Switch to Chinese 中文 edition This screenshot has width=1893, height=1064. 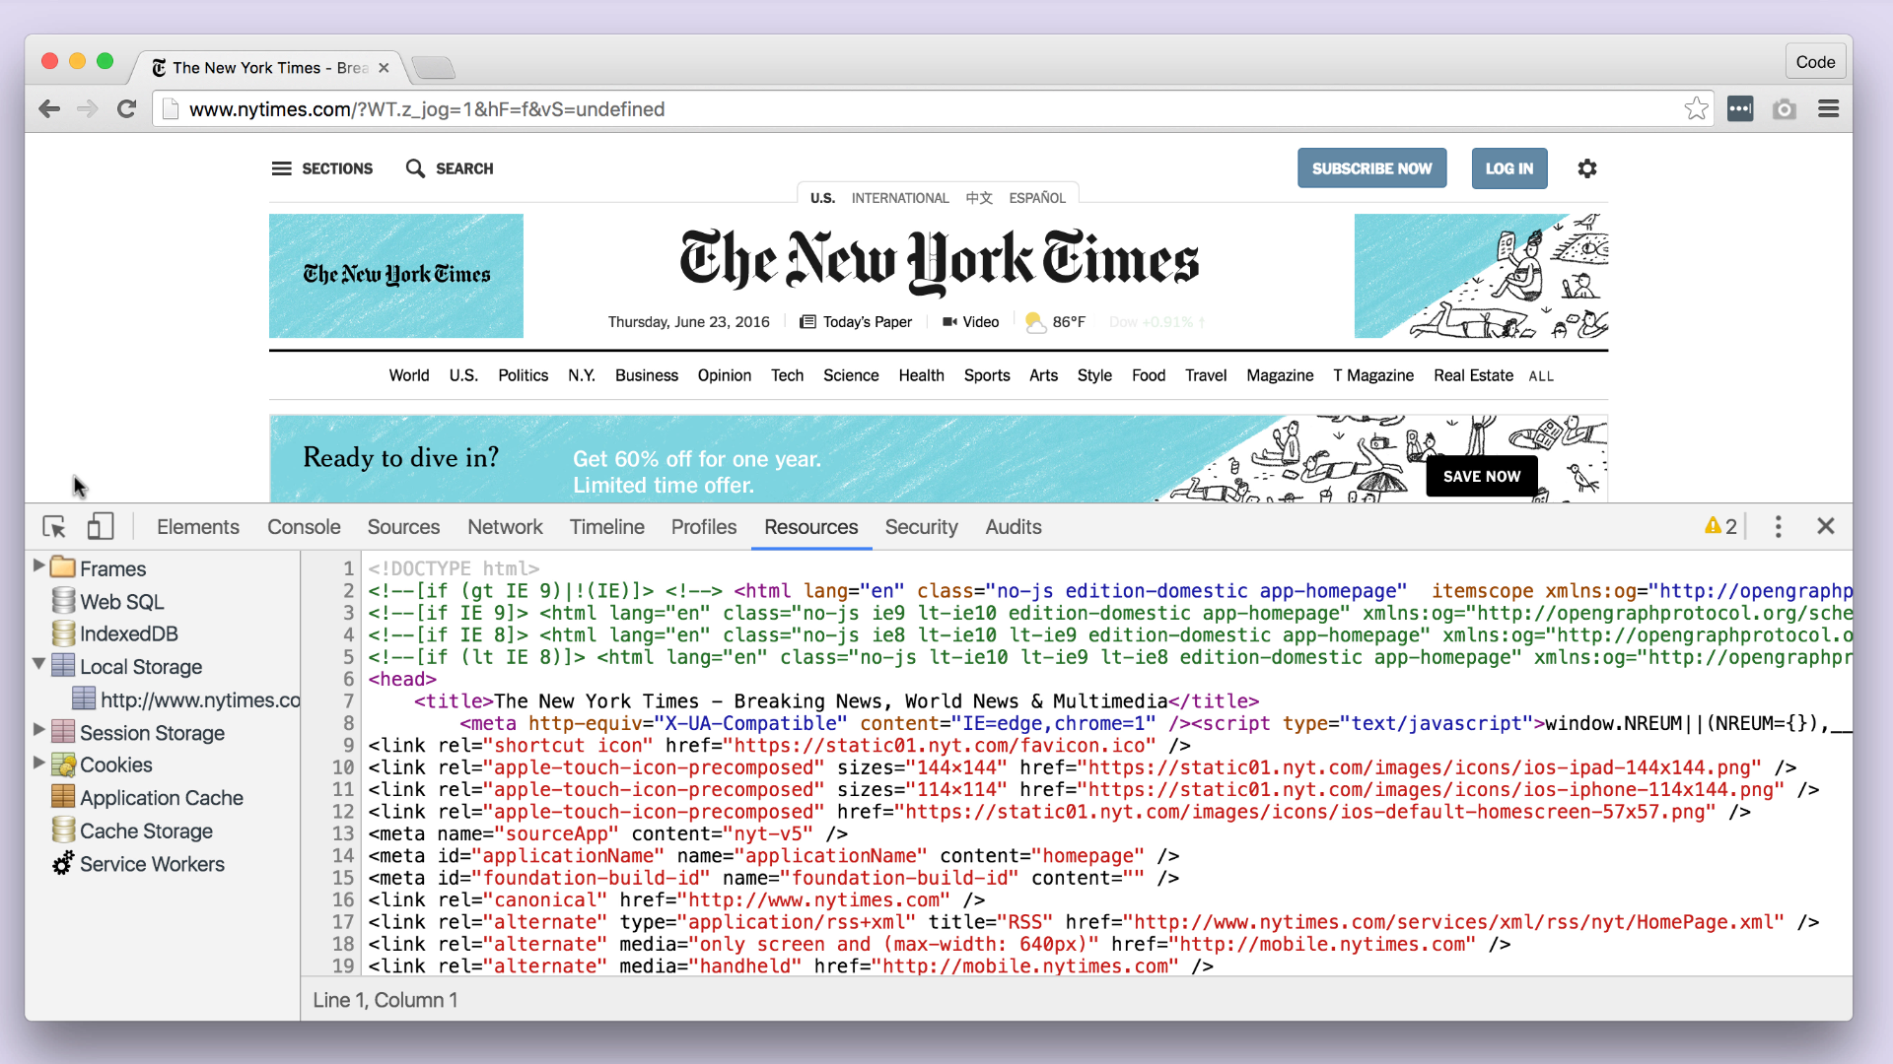click(x=979, y=198)
